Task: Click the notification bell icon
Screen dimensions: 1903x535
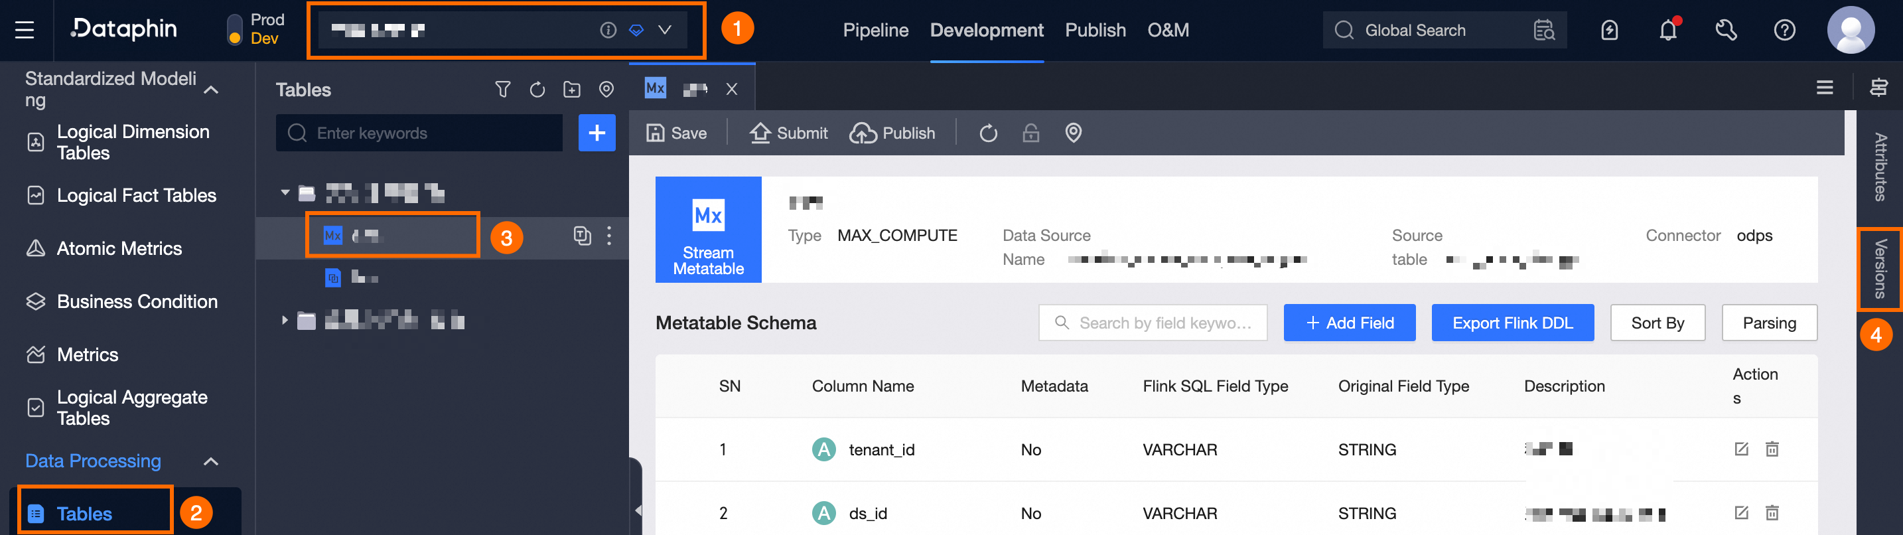Action: pyautogui.click(x=1667, y=31)
